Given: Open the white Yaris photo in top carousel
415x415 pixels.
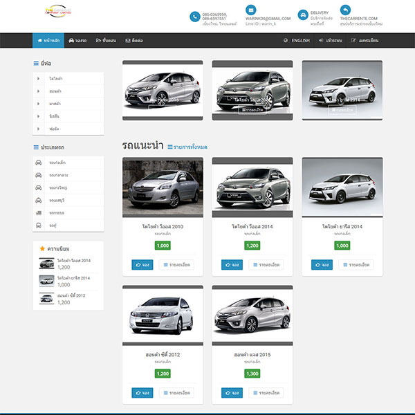Looking at the screenshot, I should (x=342, y=90).
